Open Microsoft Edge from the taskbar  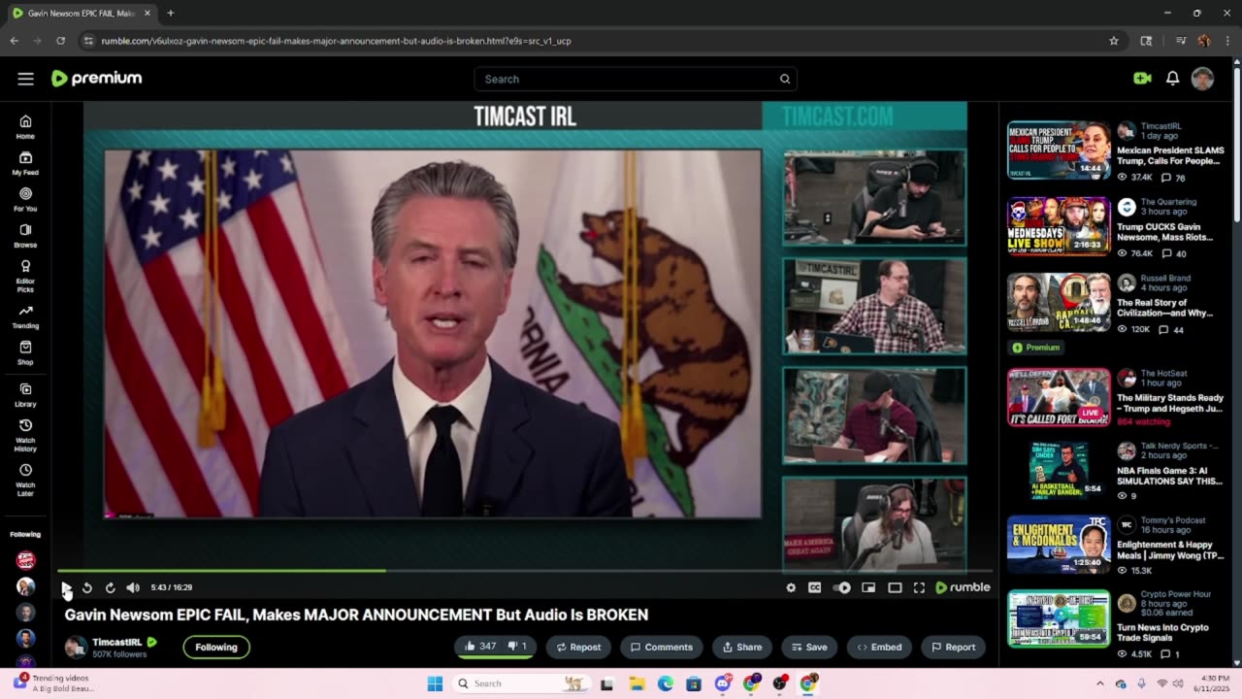(x=666, y=683)
